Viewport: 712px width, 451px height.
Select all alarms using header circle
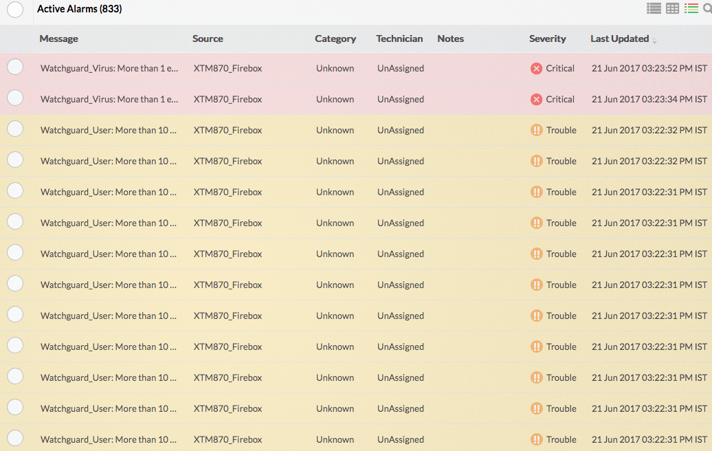coord(15,10)
